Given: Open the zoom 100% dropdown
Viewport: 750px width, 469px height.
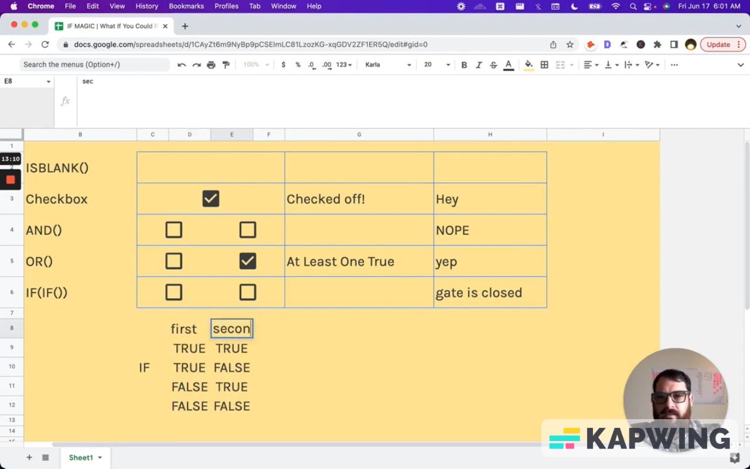Looking at the screenshot, I should pyautogui.click(x=256, y=64).
